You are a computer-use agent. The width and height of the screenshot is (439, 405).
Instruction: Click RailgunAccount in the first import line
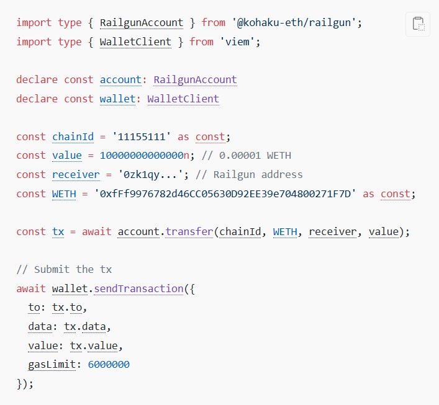click(x=142, y=22)
